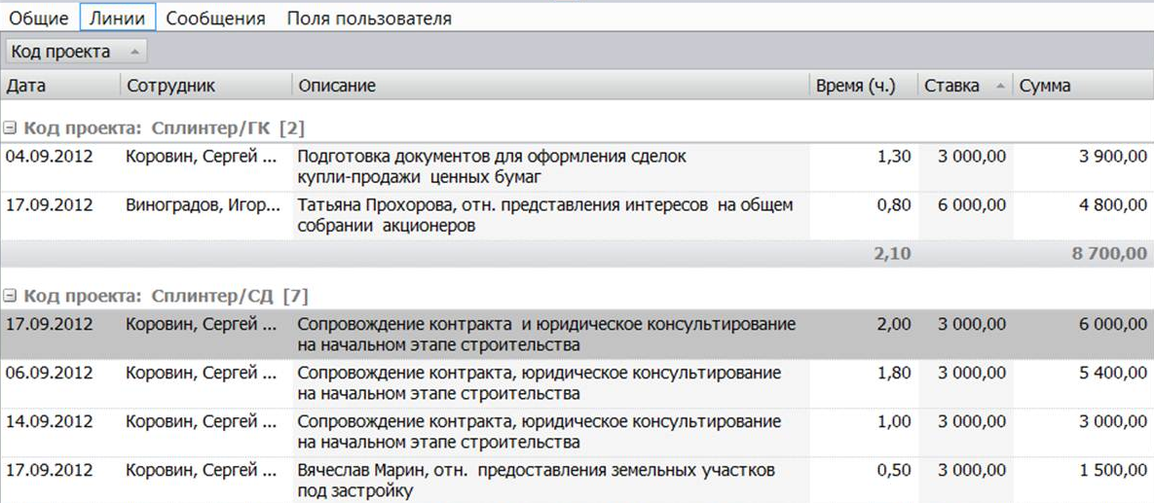Sort by Сотрудник column header
This screenshot has width=1154, height=503.
pos(205,86)
